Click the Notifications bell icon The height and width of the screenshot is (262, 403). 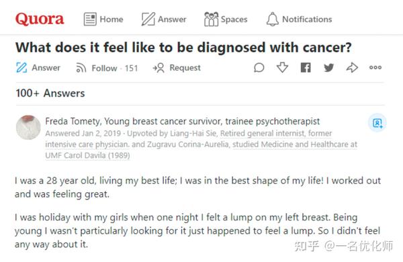(272, 19)
